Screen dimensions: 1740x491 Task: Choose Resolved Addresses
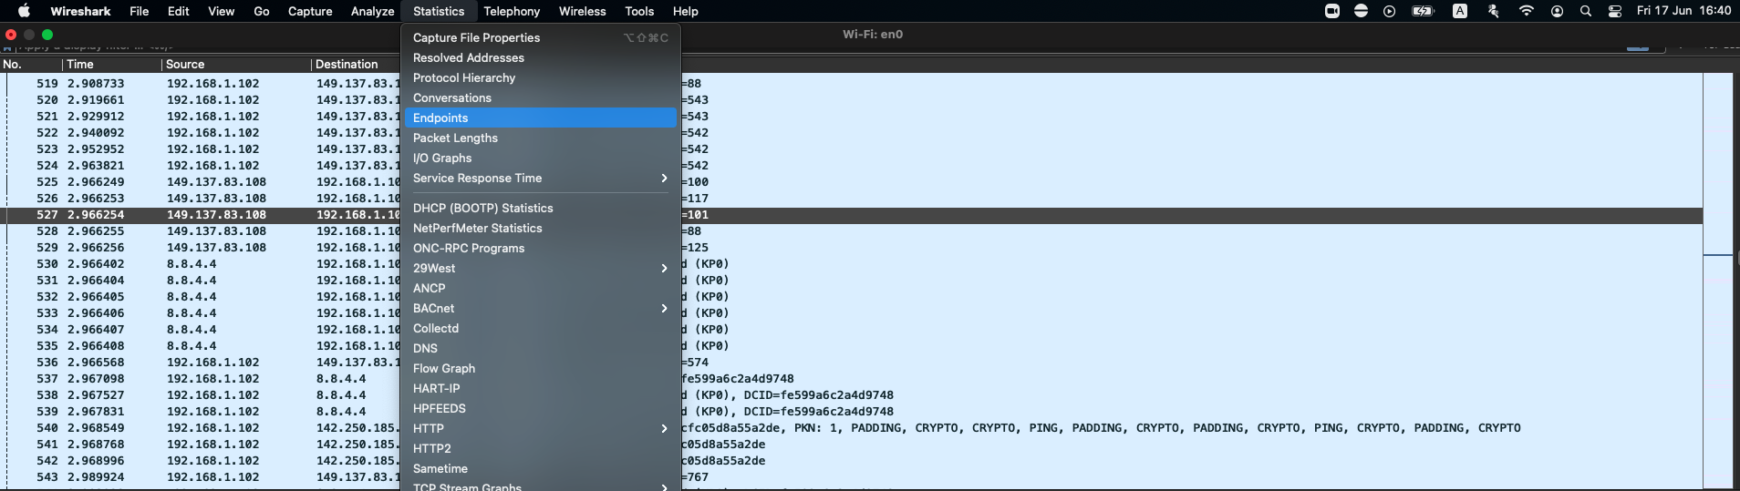[540, 57]
